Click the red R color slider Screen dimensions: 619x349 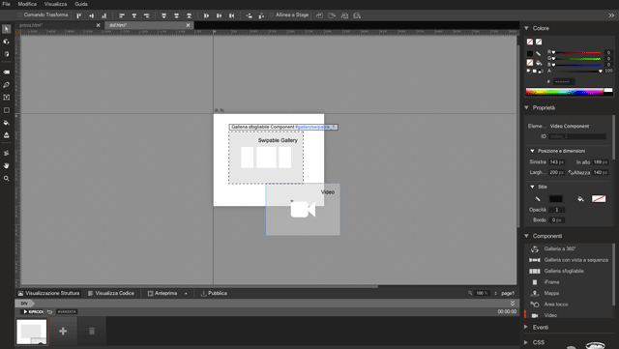pyautogui.click(x=577, y=52)
